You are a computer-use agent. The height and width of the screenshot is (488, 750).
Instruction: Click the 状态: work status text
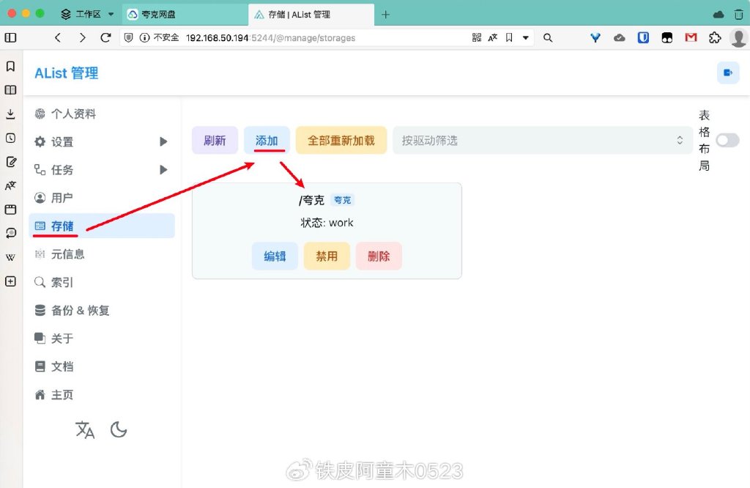[x=327, y=223]
